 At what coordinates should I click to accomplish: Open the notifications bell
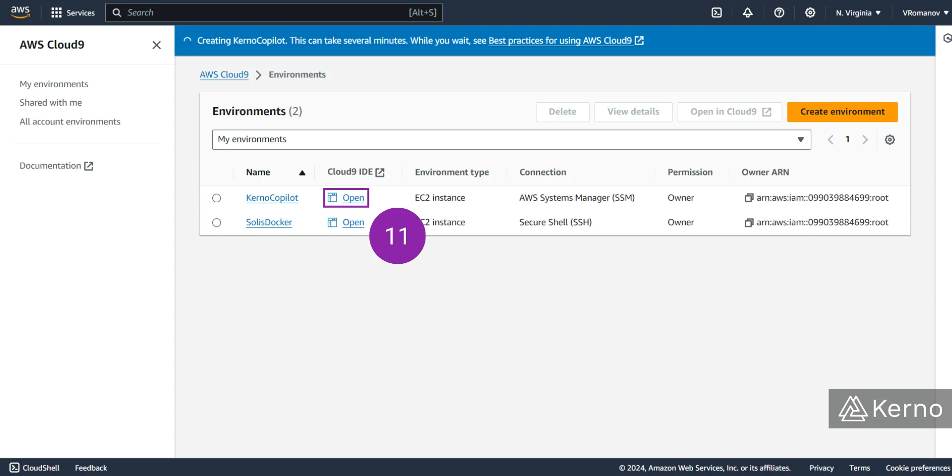pos(748,12)
